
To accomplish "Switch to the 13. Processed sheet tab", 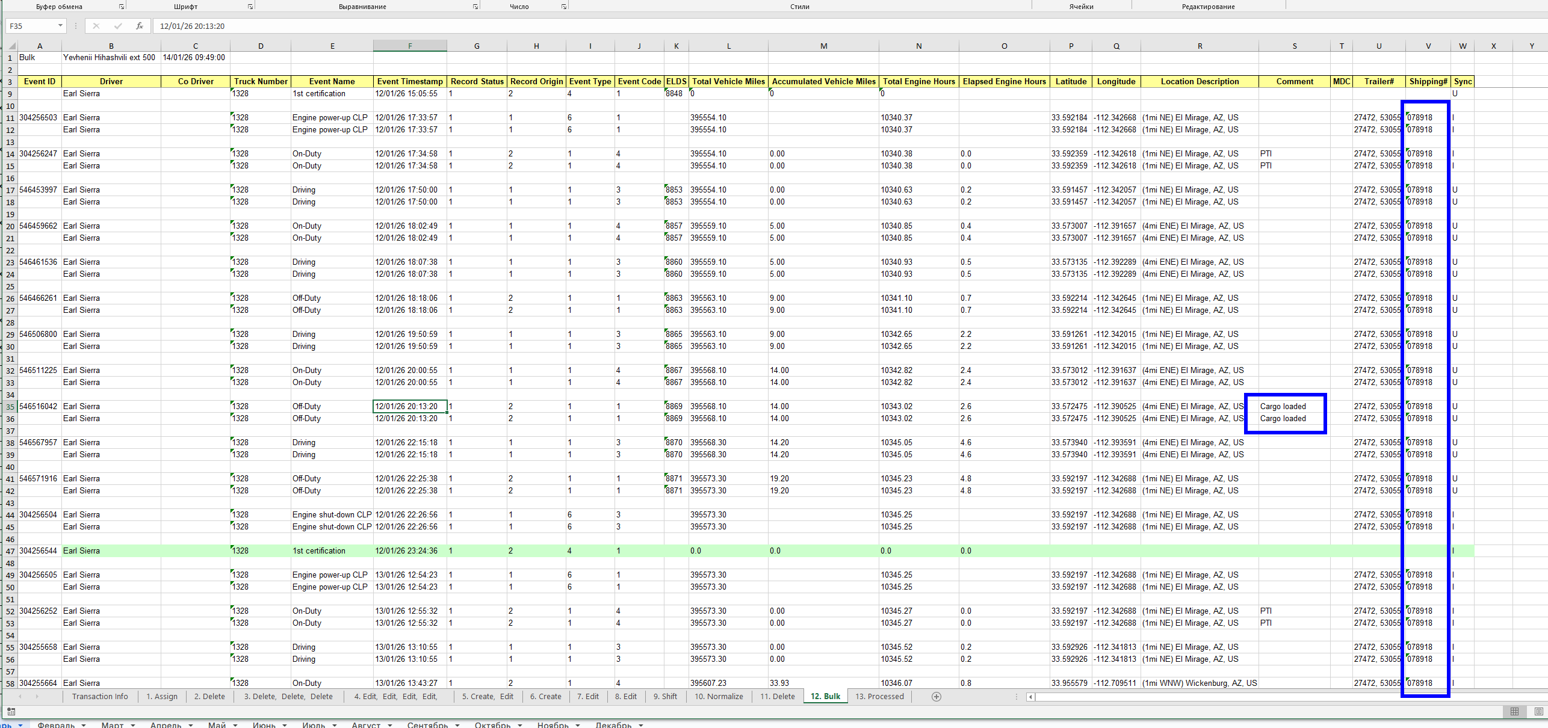I will click(879, 696).
